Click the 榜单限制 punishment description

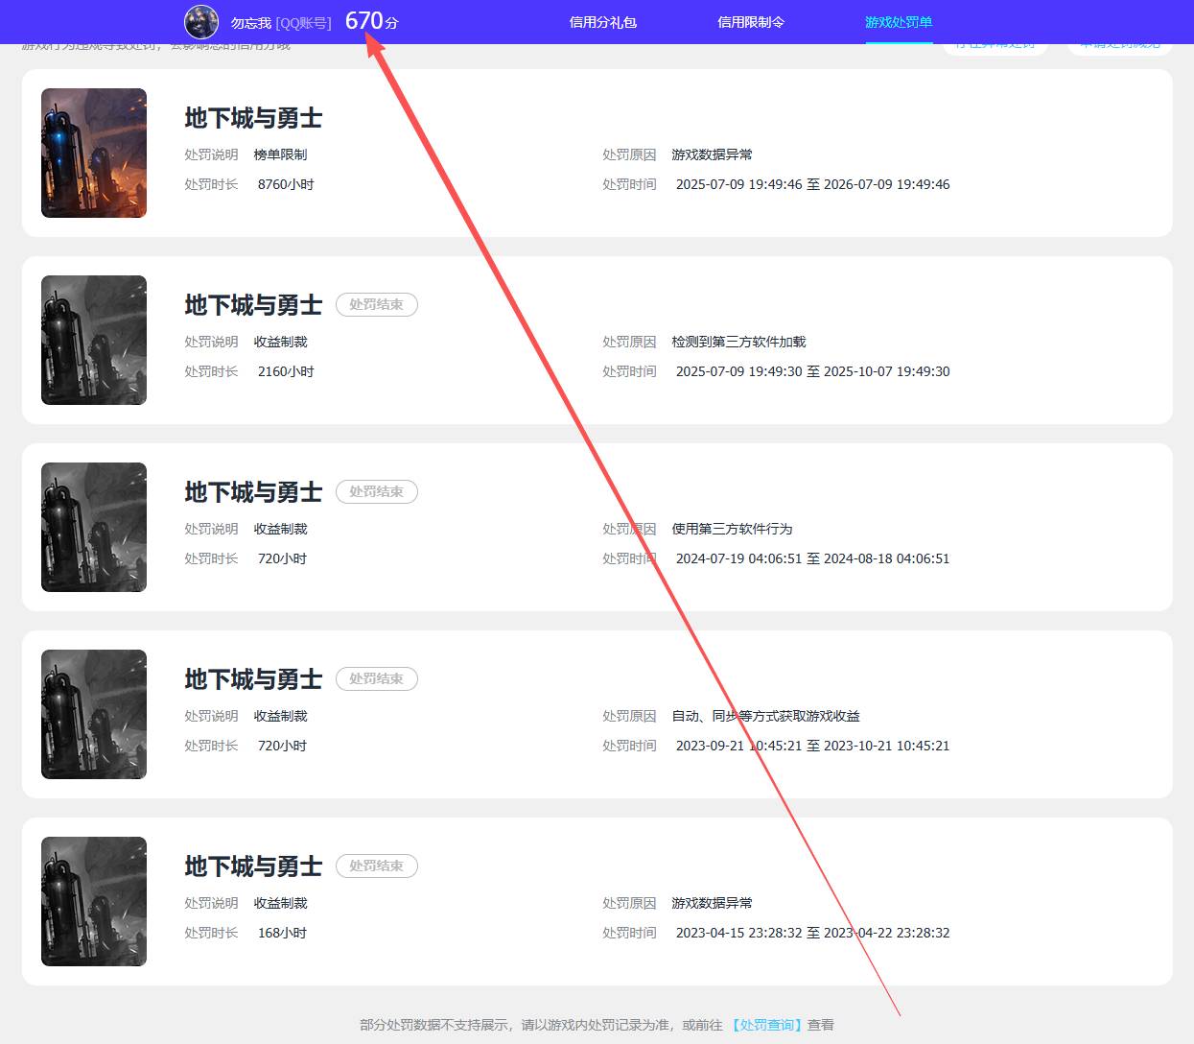pyautogui.click(x=280, y=154)
